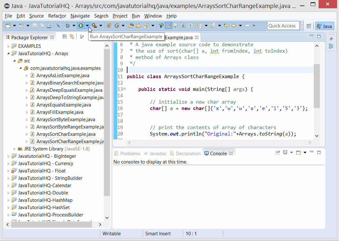Open the Debug dropdown arrow
Image resolution: width=339 pixels, height=241 pixels.
(x=74, y=26)
